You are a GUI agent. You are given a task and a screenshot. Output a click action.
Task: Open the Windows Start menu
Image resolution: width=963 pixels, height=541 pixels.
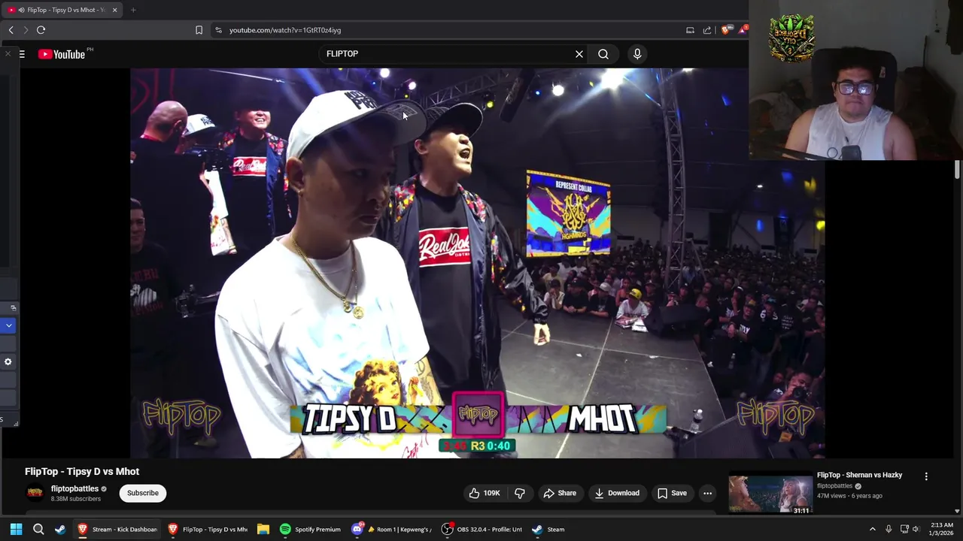coord(16,529)
